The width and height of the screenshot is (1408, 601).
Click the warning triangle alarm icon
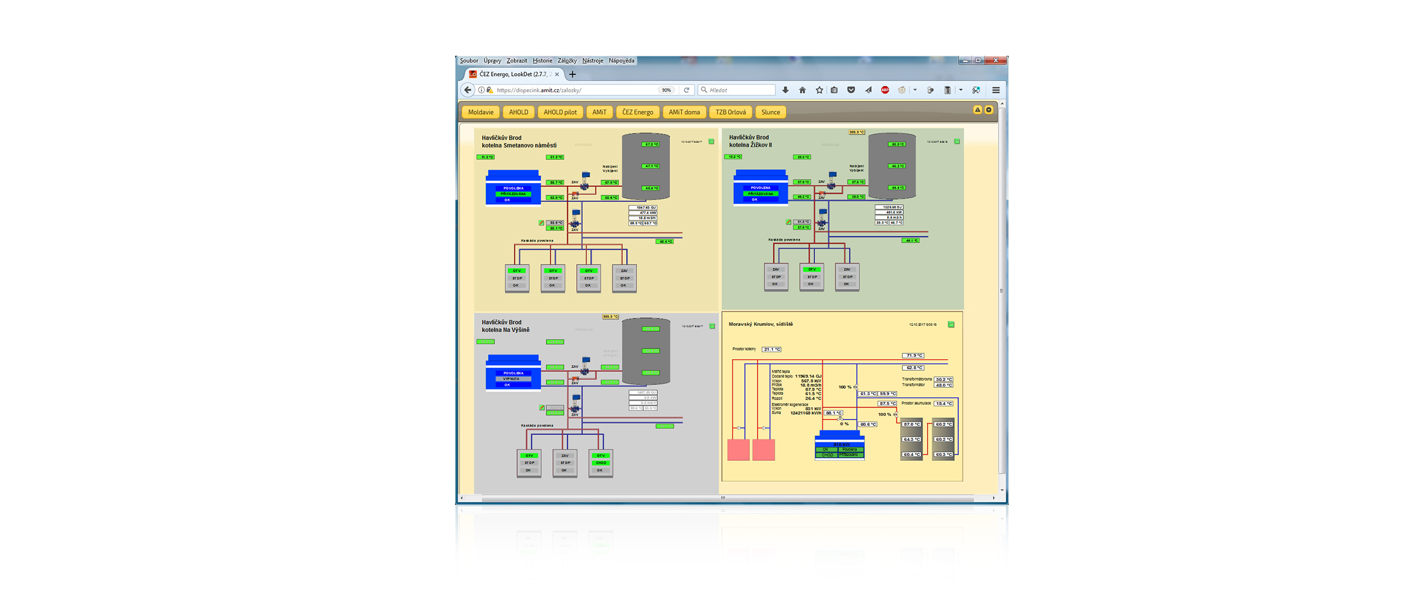977,110
